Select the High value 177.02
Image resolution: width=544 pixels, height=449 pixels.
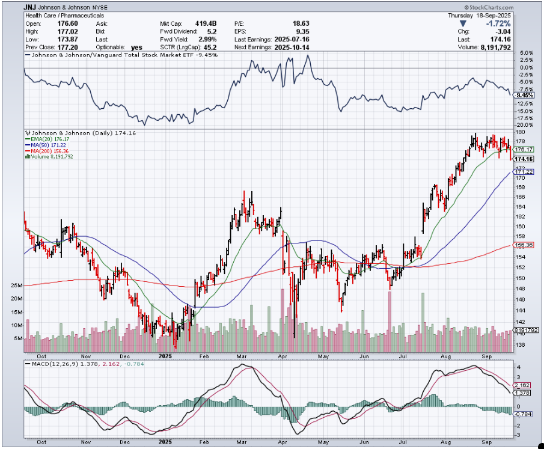click(x=67, y=32)
